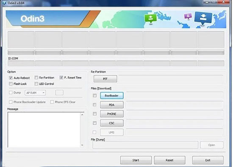Screen dimensions: 233x167
Task: Click the green download icon in banner
Action: pyautogui.click(x=150, y=18)
